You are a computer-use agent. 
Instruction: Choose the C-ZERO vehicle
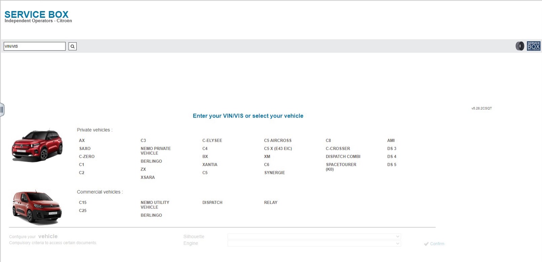pyautogui.click(x=87, y=157)
